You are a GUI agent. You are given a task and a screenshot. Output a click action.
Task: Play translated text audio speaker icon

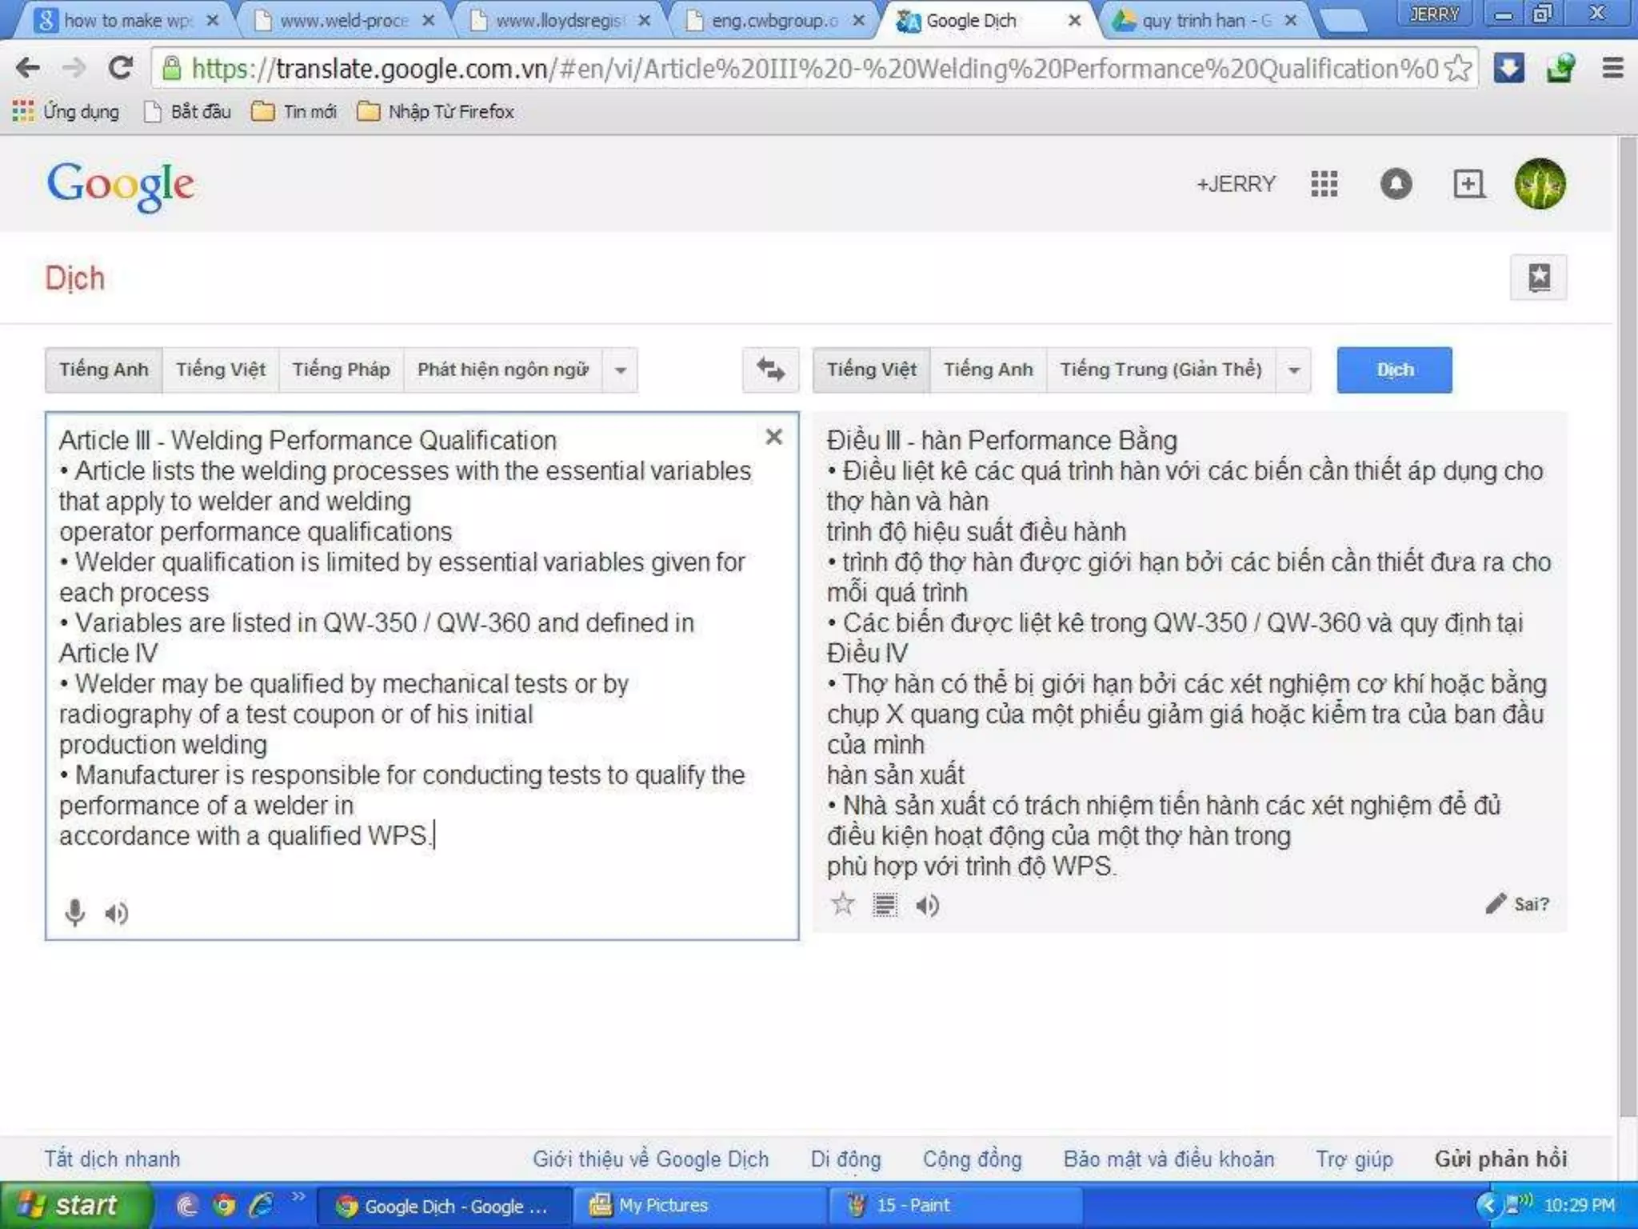(927, 905)
